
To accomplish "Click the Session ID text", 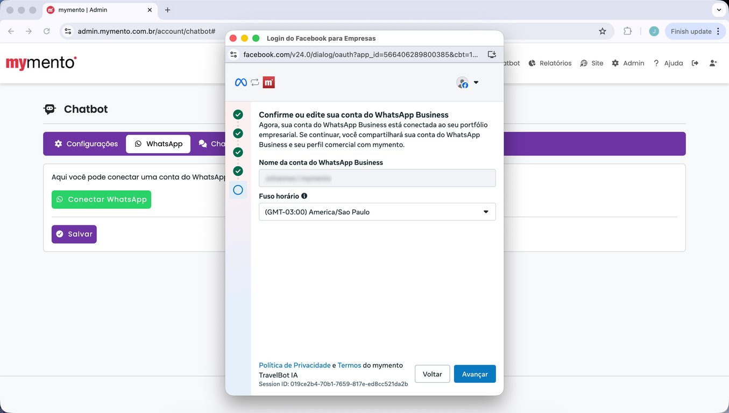I will [x=333, y=384].
